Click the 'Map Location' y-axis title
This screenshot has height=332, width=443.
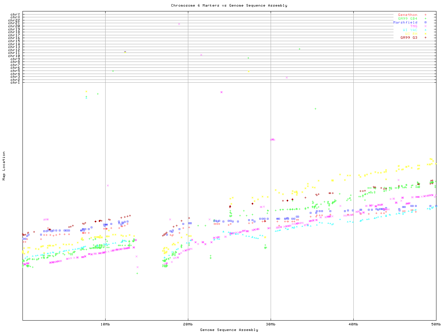4,166
